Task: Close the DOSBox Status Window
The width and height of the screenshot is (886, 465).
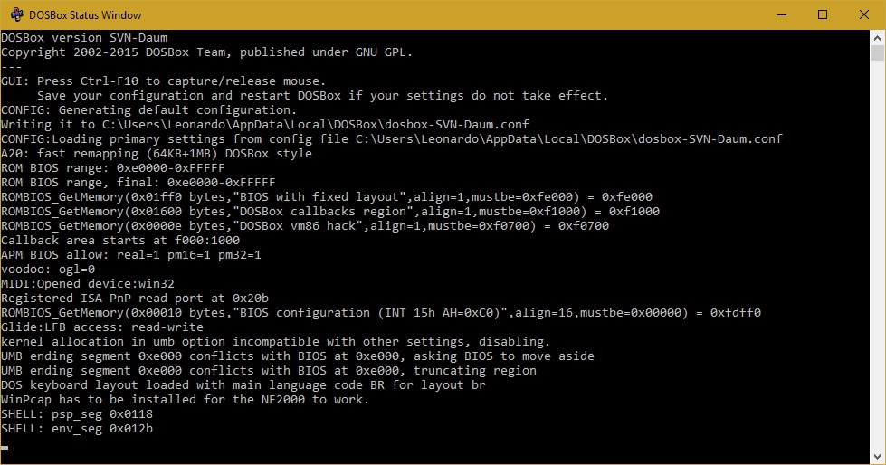Action: (864, 14)
